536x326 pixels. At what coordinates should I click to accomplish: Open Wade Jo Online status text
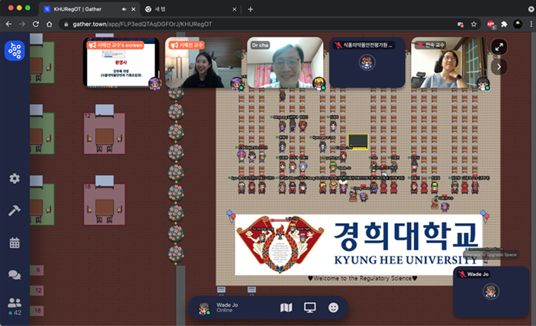(227, 307)
